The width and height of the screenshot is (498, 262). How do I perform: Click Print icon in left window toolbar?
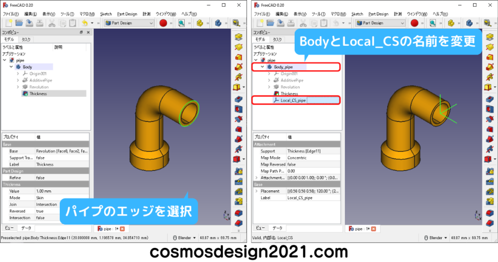40,23
